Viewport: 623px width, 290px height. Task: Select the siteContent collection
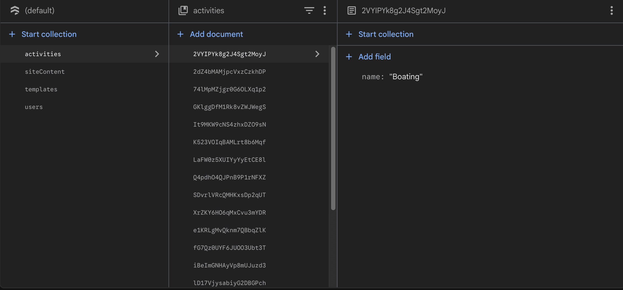[x=45, y=72]
